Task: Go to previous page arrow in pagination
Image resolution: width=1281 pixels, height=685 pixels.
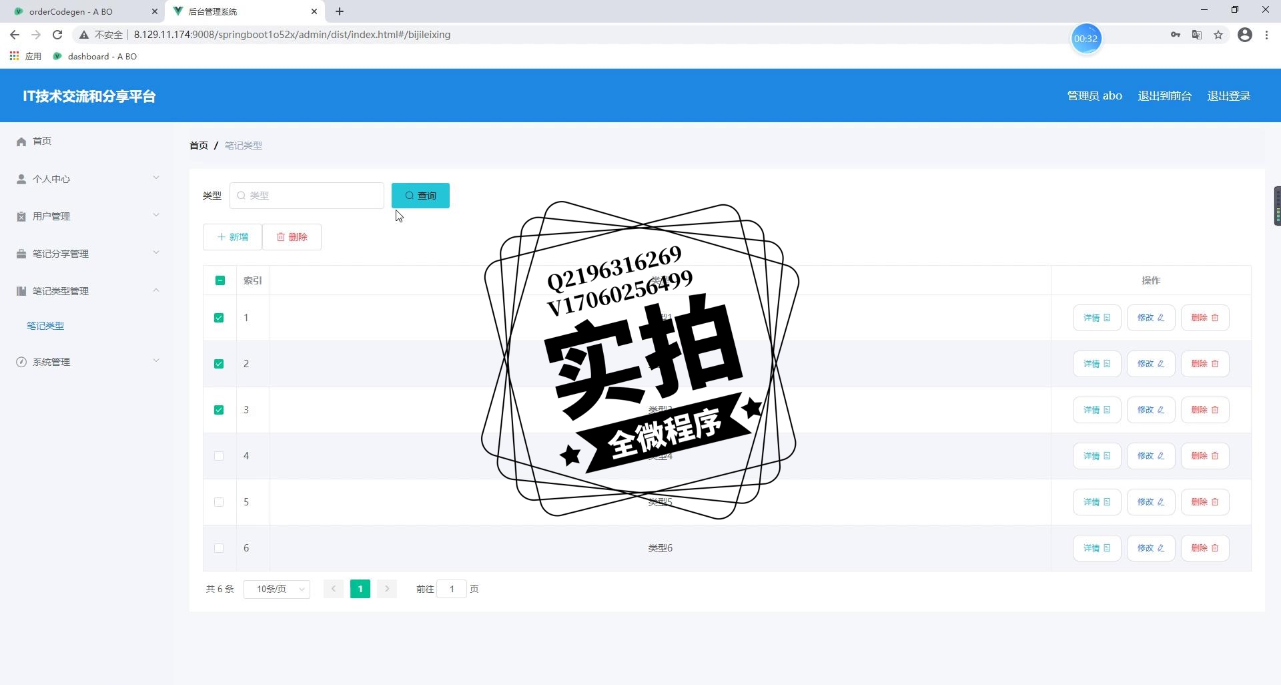Action: pos(334,589)
